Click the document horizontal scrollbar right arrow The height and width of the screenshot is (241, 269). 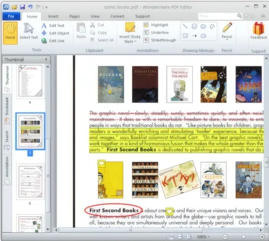(261, 230)
